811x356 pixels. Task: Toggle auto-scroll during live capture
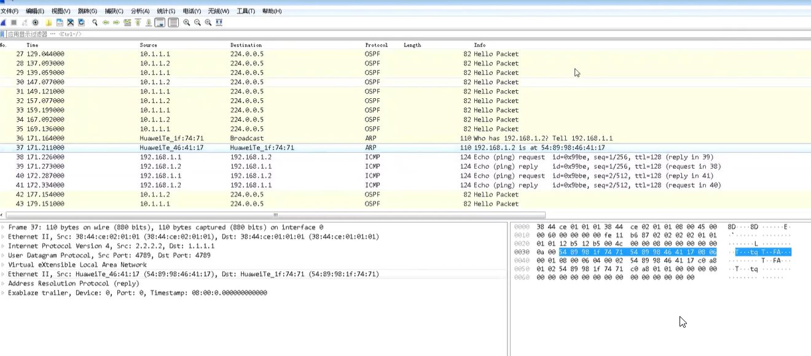point(160,23)
